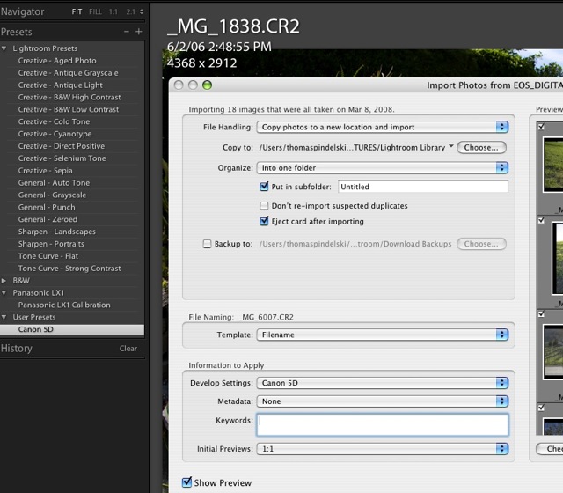
Task: Open the Copy to path triangle menu
Action: (451, 146)
